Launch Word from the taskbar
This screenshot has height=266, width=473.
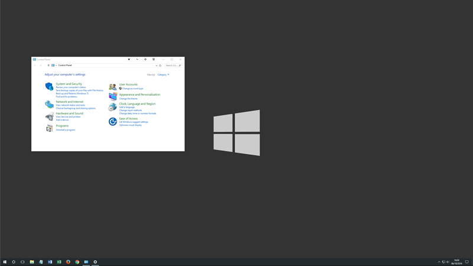(50, 262)
